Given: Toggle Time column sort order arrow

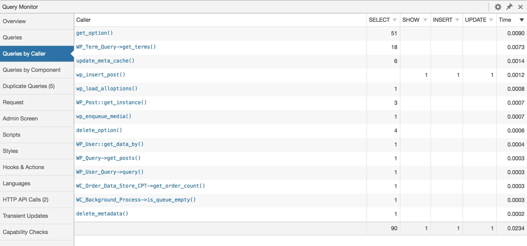Looking at the screenshot, I should click(522, 20).
